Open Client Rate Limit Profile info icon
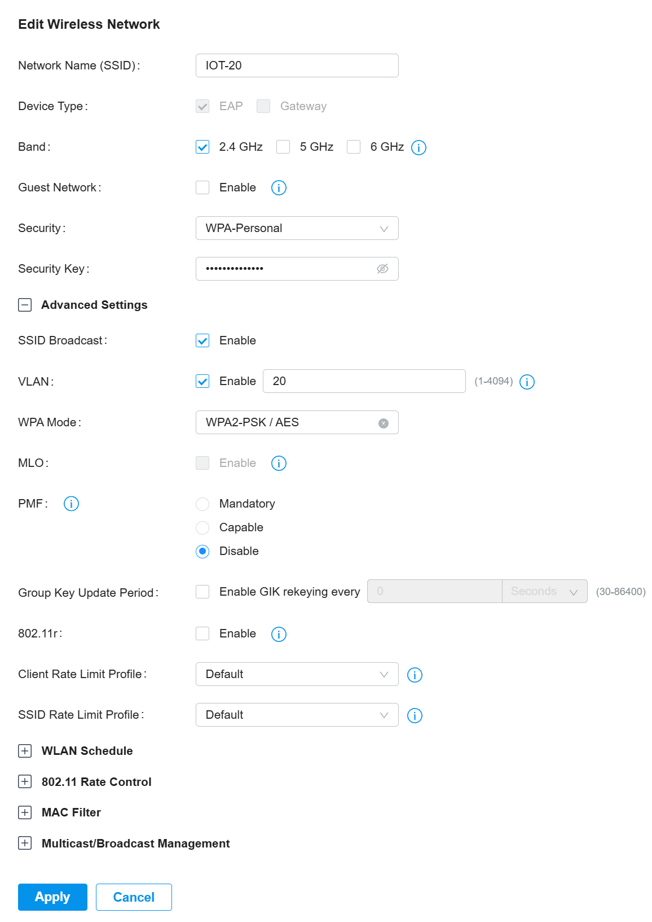 (x=415, y=675)
